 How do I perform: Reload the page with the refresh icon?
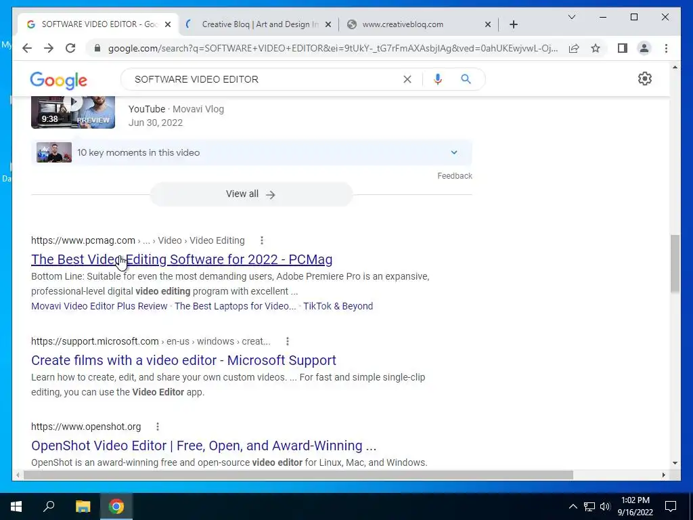coord(70,48)
